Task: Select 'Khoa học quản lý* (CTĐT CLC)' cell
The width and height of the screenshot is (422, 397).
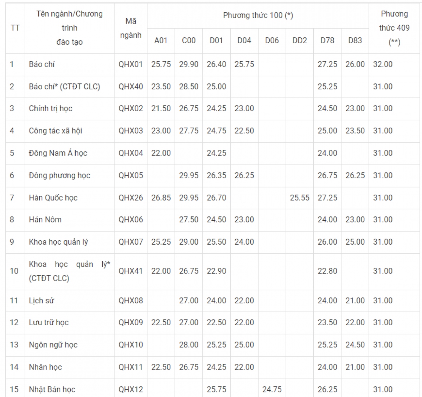Action: pyautogui.click(x=69, y=271)
